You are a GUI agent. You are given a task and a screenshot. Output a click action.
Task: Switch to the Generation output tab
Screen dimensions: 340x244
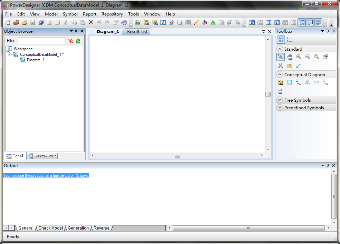[x=78, y=228]
